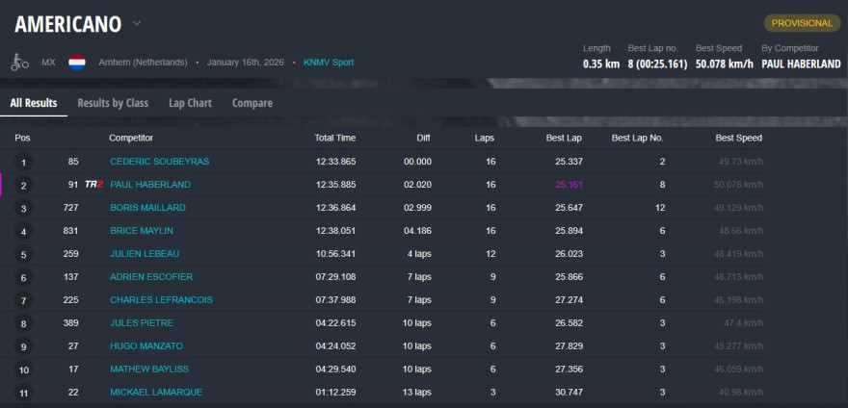The width and height of the screenshot is (848, 408).
Task: Click the position 1 circle badge
Action: 23,163
